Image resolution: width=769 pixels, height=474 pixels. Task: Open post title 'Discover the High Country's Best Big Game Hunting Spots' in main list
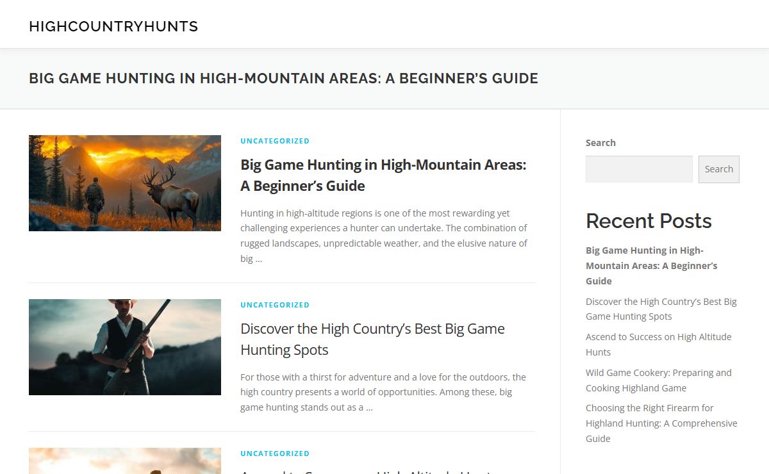click(372, 339)
